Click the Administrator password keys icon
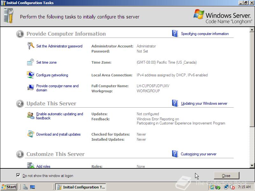255x191 pixels. (x=31, y=46)
